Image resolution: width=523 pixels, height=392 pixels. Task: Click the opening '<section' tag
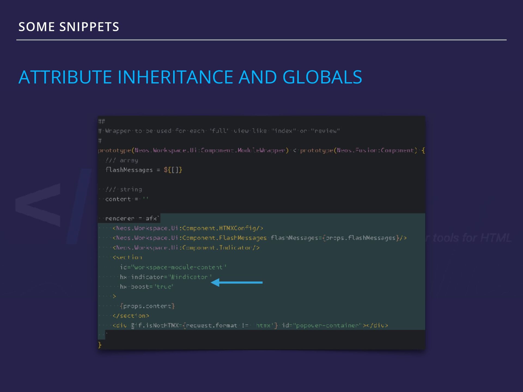(x=127, y=257)
